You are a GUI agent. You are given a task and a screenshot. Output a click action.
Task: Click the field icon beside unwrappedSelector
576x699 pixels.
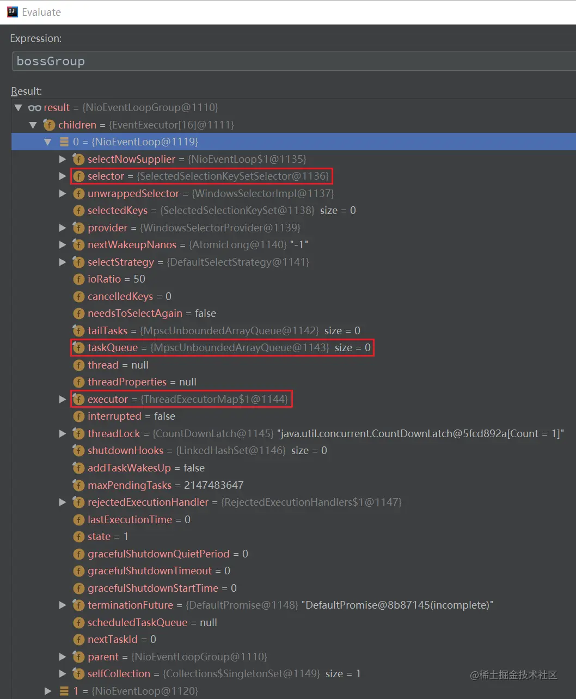tap(79, 194)
